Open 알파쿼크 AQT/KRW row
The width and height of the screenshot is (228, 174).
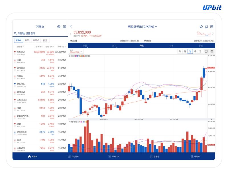(x=40, y=69)
